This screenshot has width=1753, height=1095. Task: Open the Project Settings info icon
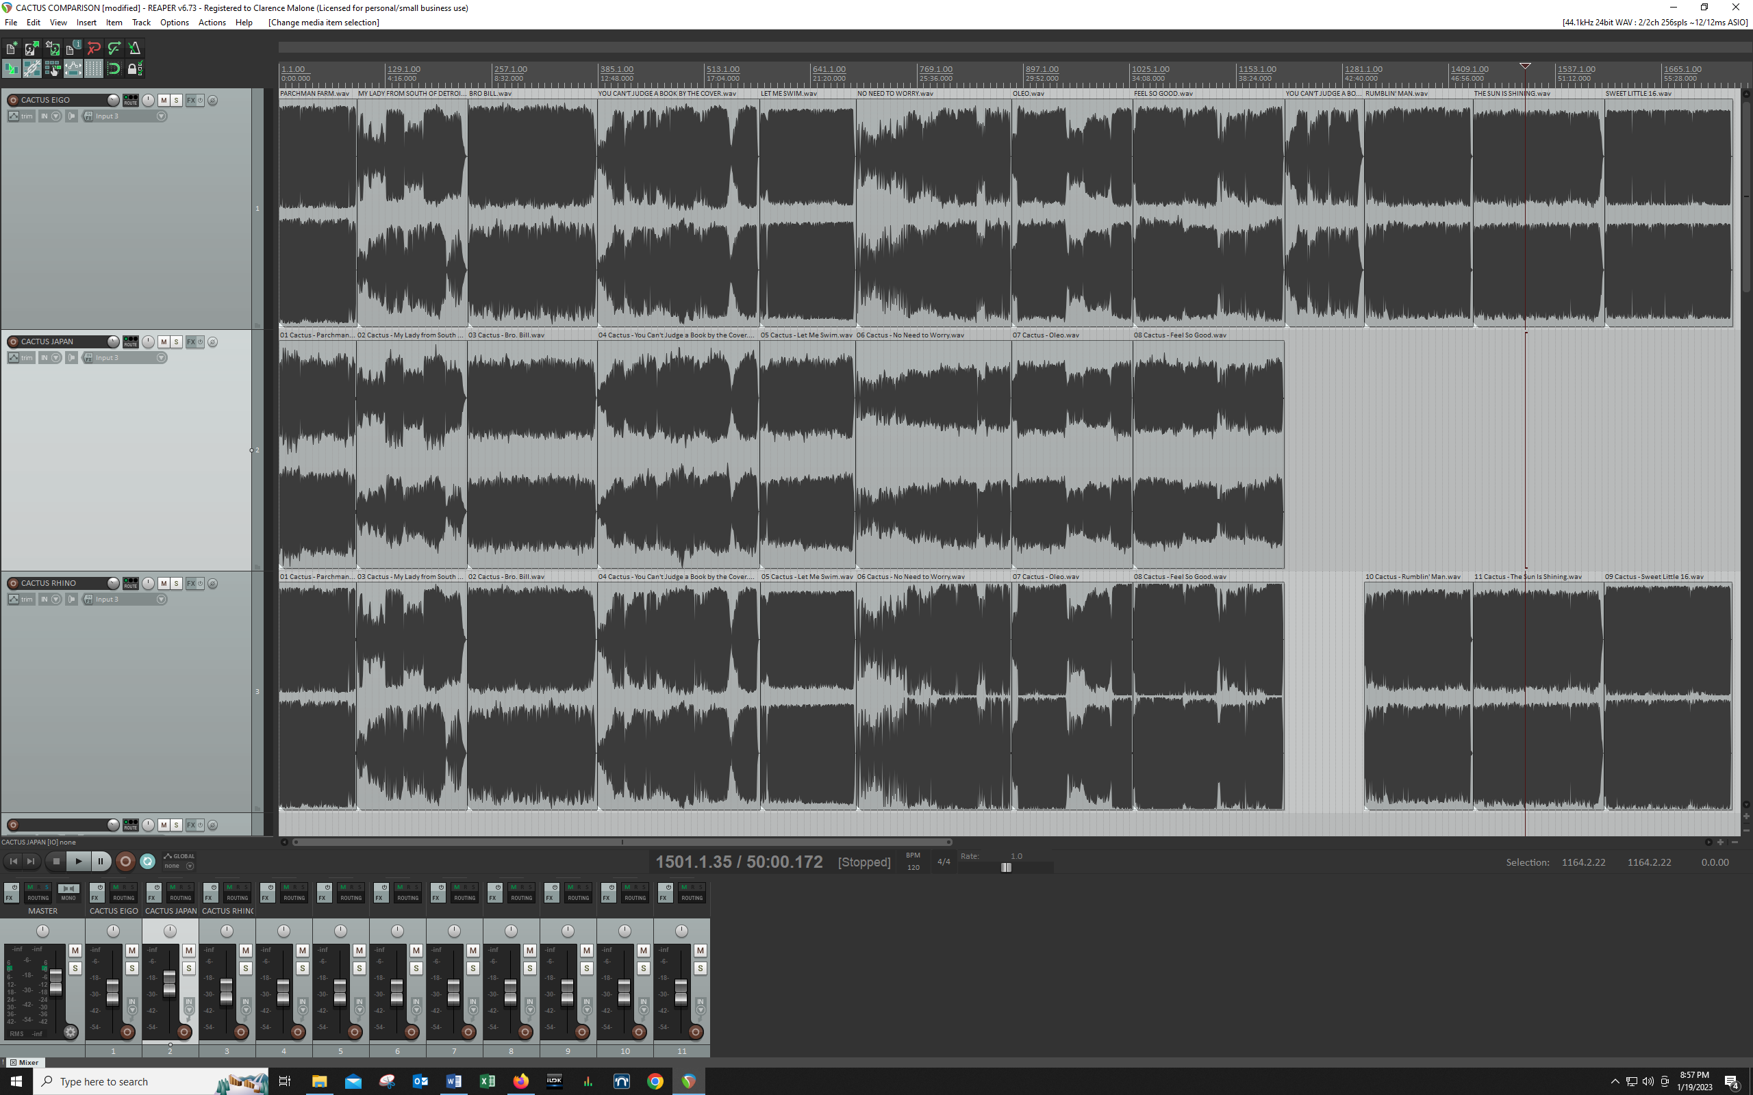[73, 49]
